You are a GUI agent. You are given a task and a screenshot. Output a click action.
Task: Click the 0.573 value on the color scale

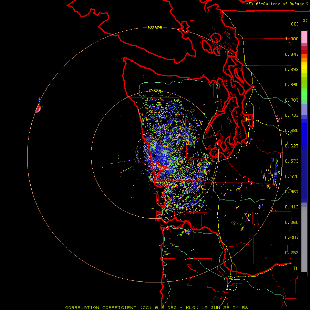292,161
